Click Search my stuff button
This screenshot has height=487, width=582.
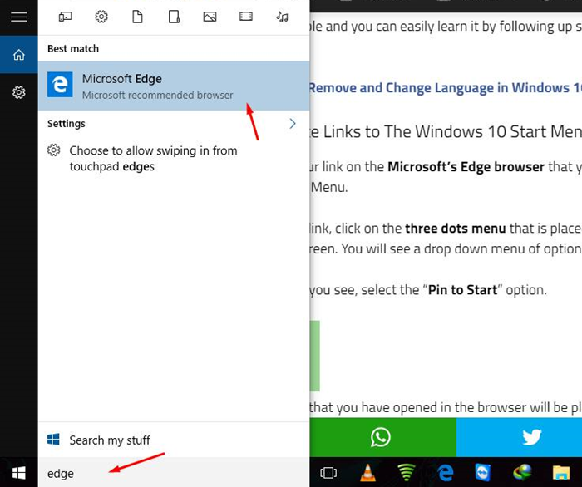[174, 440]
